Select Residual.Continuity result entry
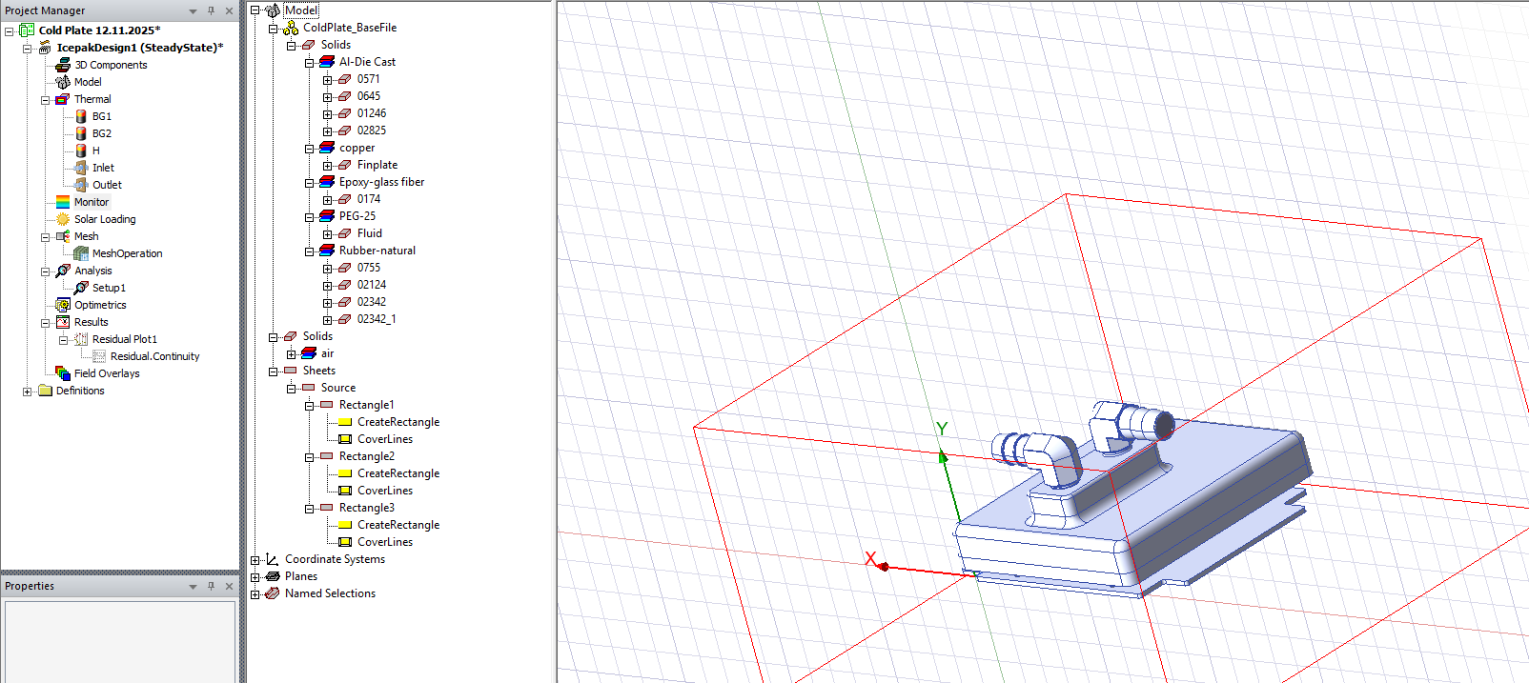The height and width of the screenshot is (683, 1529). [155, 356]
